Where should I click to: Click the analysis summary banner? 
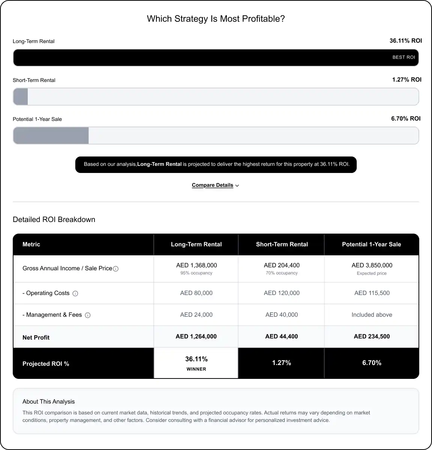pos(216,164)
